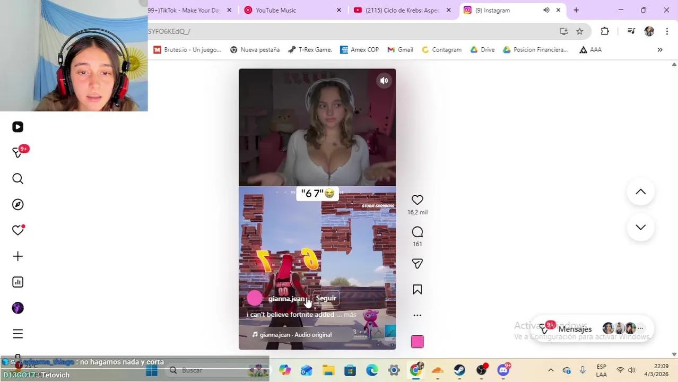
Task: Open Instagram search in the sidebar
Action: tap(18, 179)
